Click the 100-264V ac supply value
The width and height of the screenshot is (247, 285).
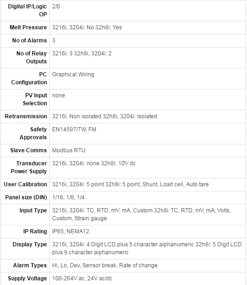[x=82, y=278]
